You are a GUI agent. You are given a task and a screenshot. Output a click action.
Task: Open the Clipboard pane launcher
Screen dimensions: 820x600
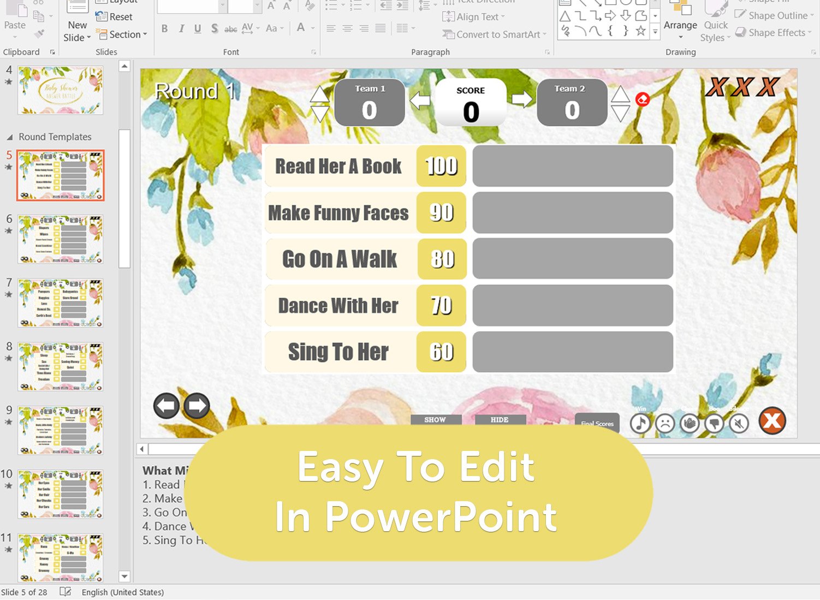pyautogui.click(x=52, y=52)
